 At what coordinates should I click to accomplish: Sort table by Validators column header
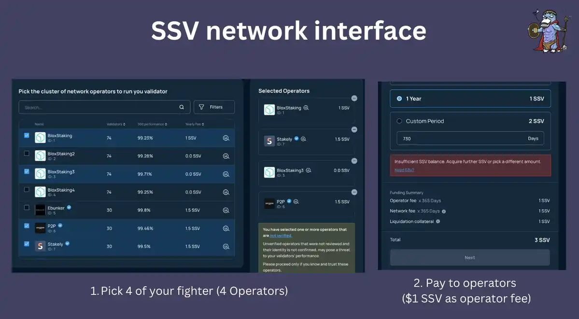click(x=115, y=125)
